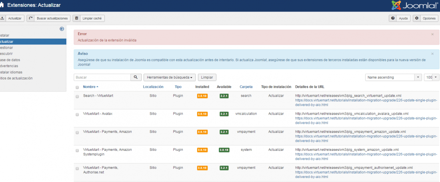
Task: Click the vmcalculation folder cell
Action: tap(246, 114)
